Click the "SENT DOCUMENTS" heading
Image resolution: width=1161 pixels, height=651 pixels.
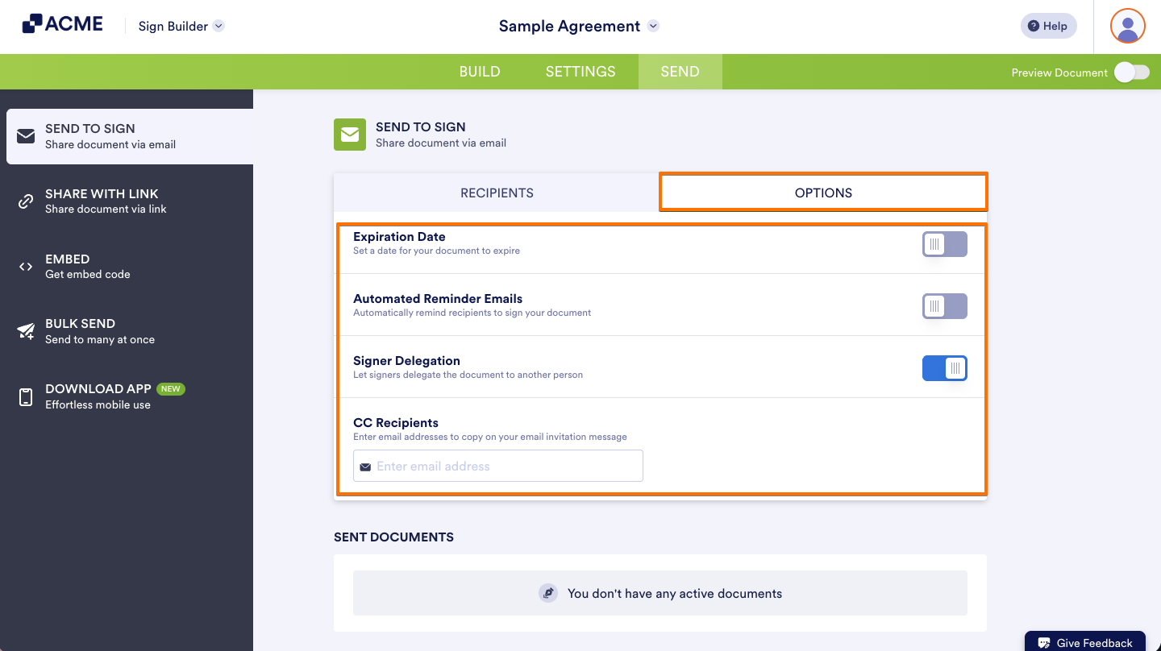click(393, 537)
